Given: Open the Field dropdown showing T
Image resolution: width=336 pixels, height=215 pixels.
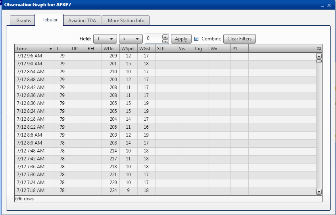Looking at the screenshot, I should 105,39.
